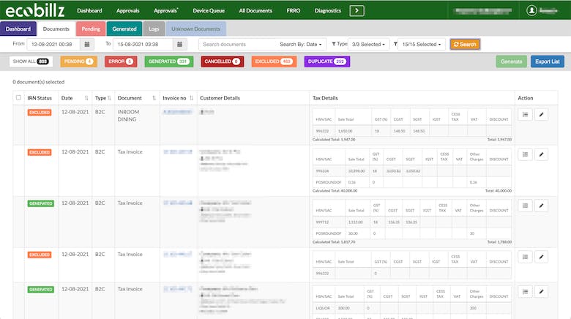571x319 pixels.
Task: Open the To date calendar picker
Action: (x=180, y=44)
